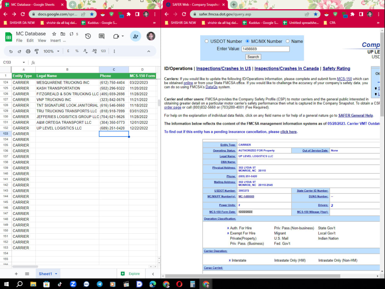Click the Undo icon in Sheets toolbar
This screenshot has height=289, width=385.
tap(11, 51)
